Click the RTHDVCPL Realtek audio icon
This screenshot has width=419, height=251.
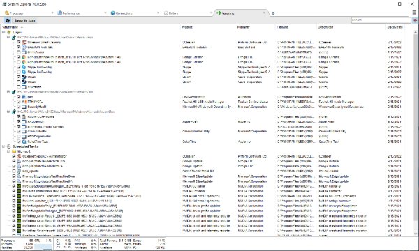(24, 102)
